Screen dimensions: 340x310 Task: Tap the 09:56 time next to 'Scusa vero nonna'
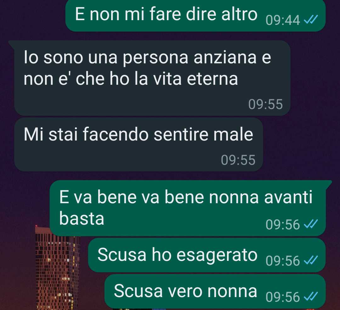click(283, 297)
